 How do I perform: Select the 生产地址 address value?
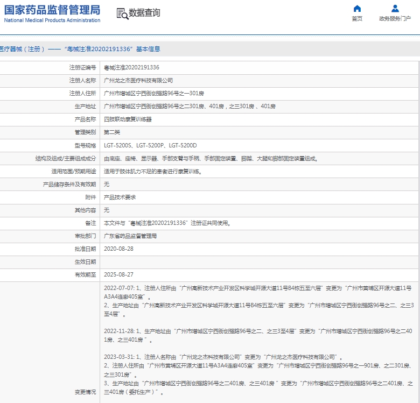tap(190, 106)
